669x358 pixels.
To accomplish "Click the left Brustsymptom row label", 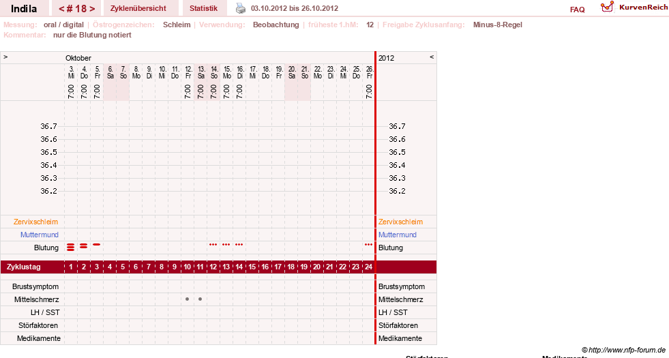I will (35, 286).
